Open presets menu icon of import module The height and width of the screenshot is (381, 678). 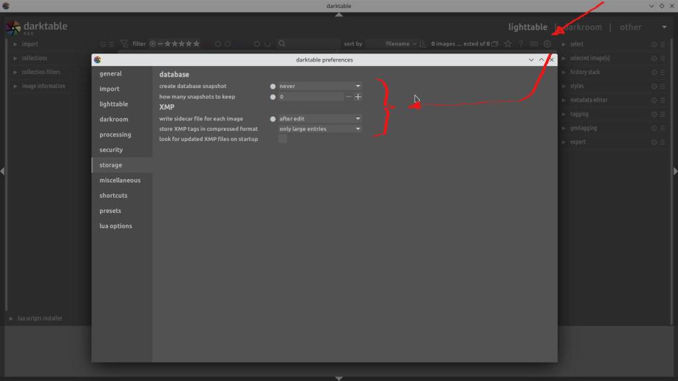coord(111,44)
